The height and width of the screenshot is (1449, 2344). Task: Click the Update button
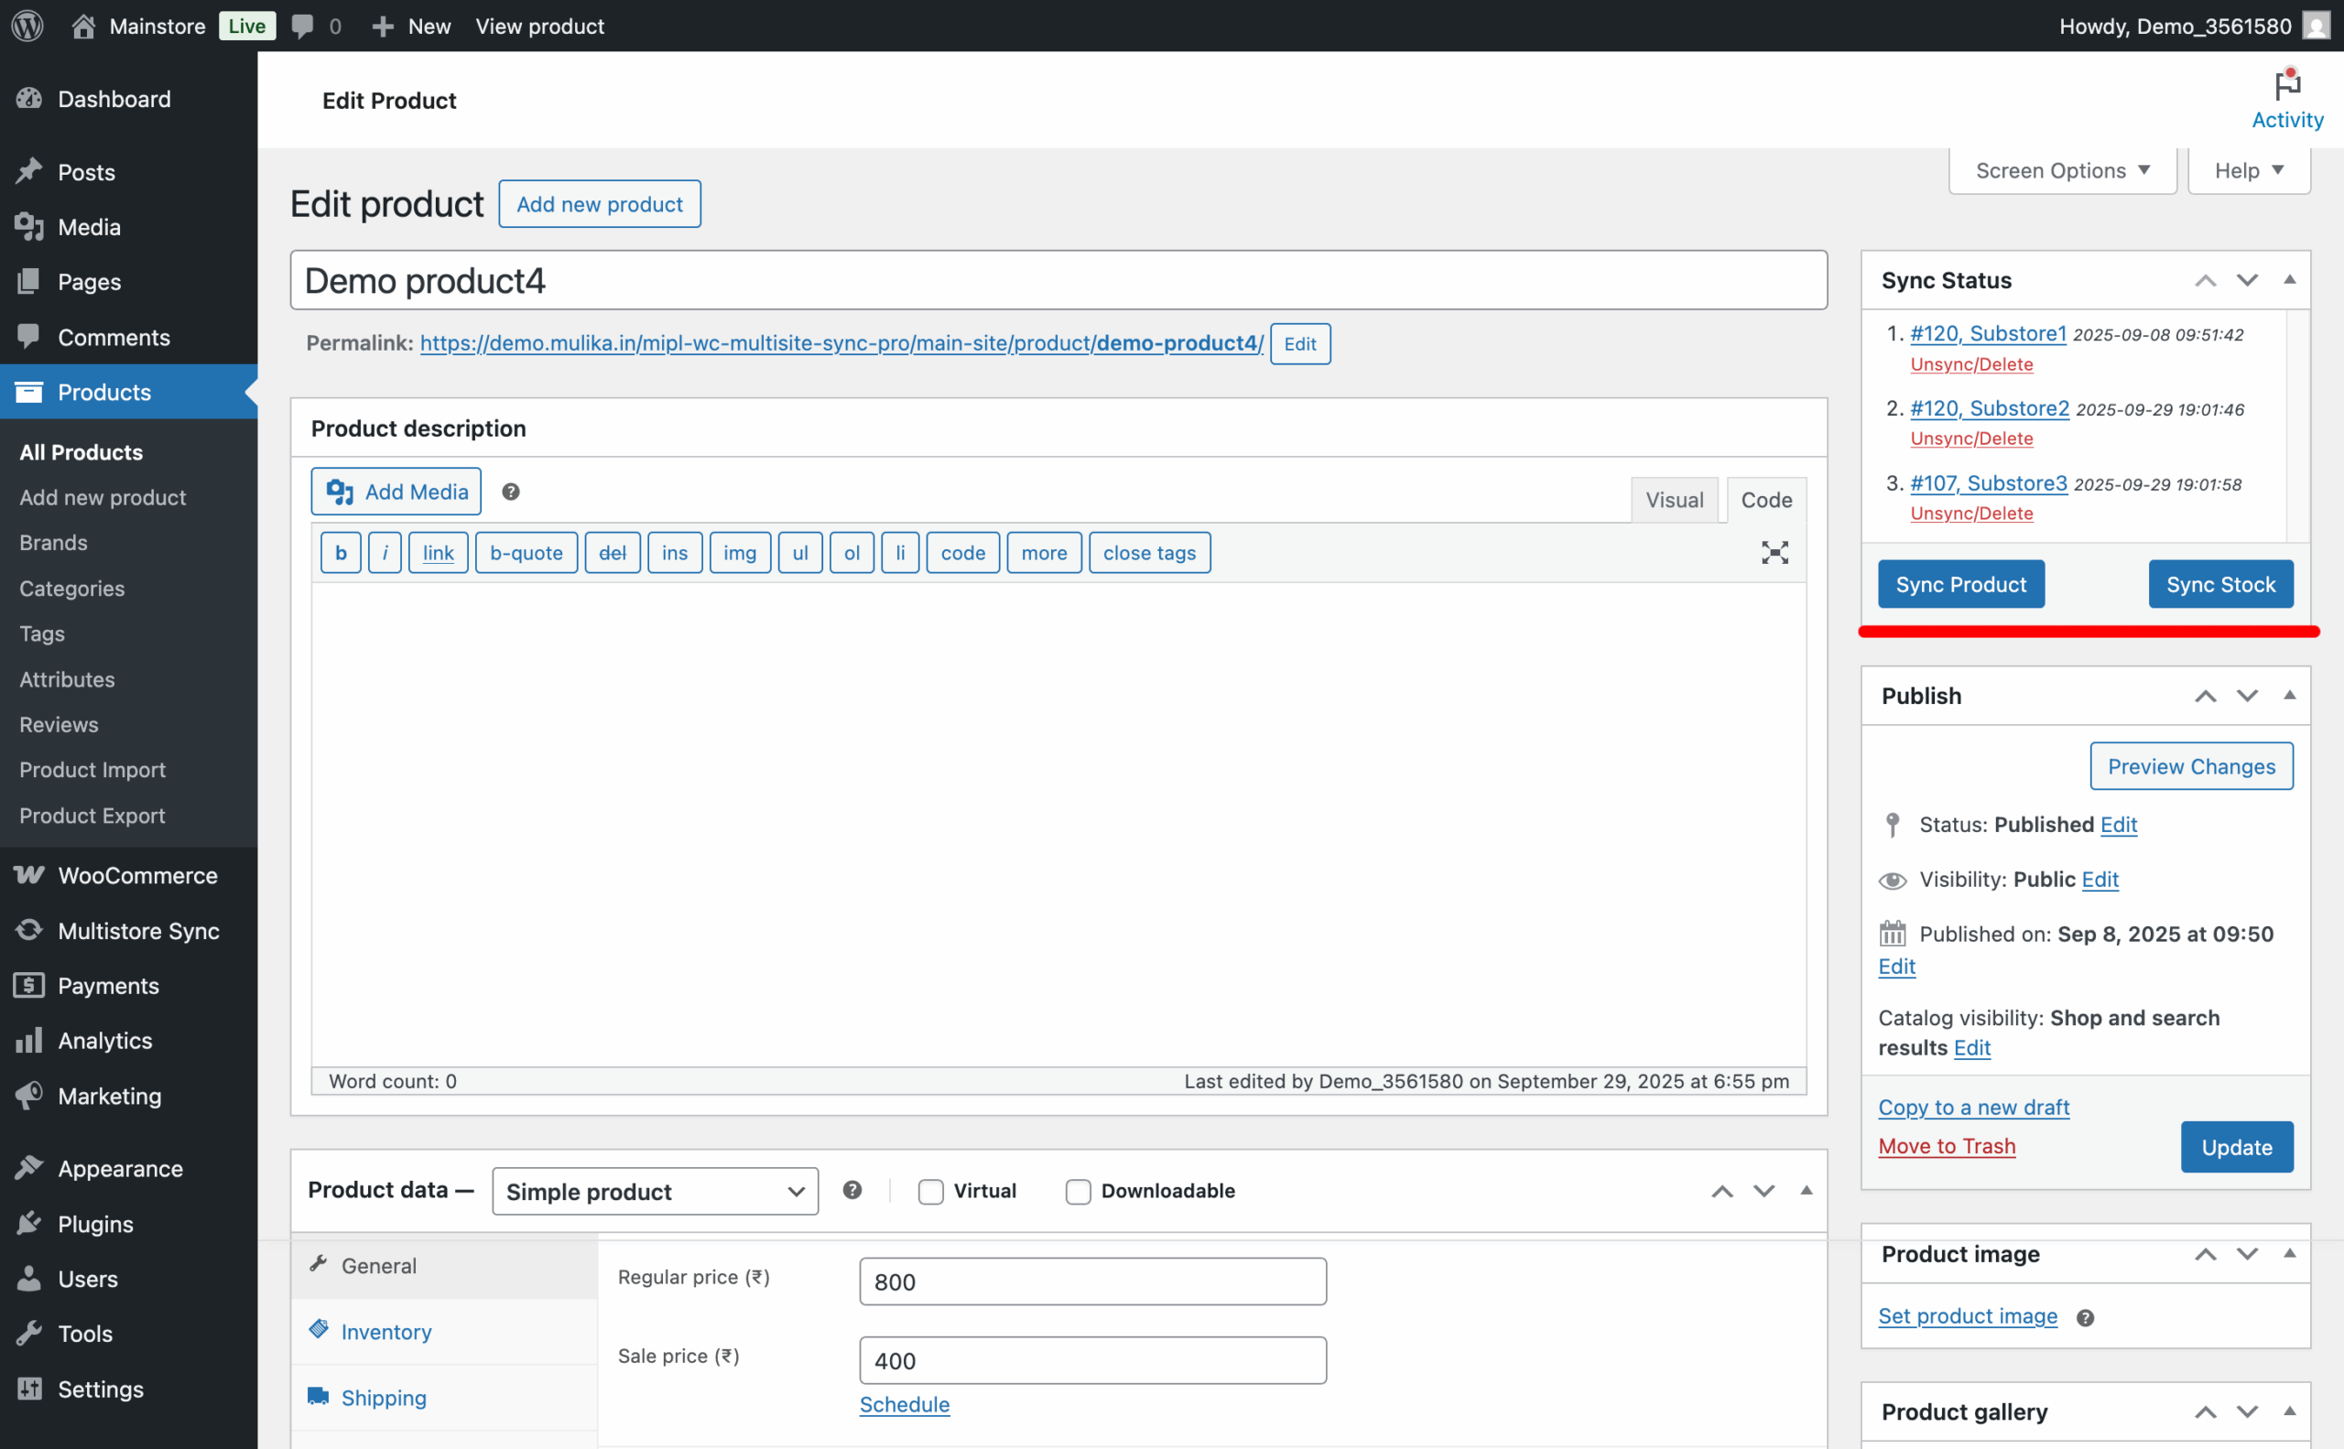[x=2236, y=1147]
